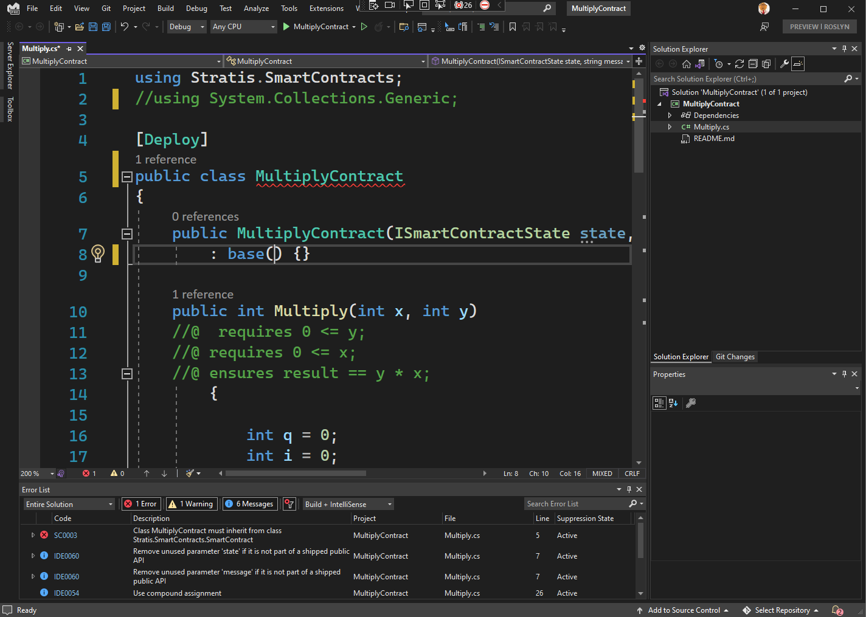Click the Home icon in Solution Explorer
This screenshot has width=866, height=617.
687,64
